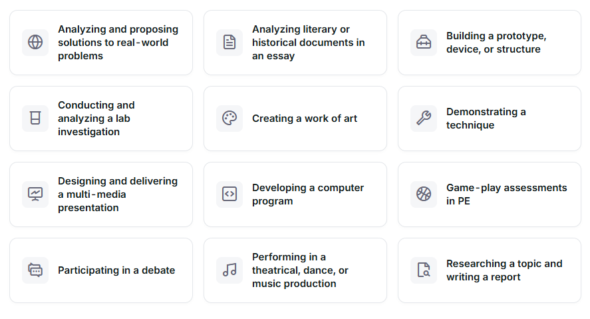590x319 pixels.
Task: Click the file search icon for research report
Action: point(424,270)
